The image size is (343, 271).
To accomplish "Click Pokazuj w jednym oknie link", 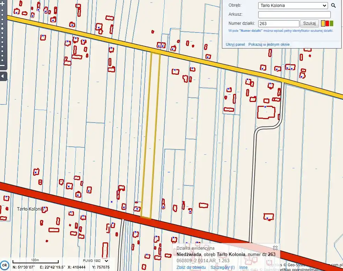I will click(x=269, y=44).
